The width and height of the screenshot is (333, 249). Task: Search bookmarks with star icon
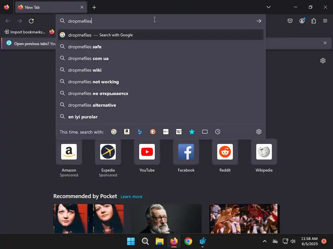(x=192, y=132)
